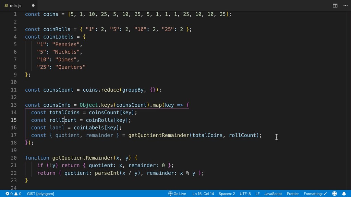
Task: Click totalCoins declaration on line 14
Action: tap(64, 113)
